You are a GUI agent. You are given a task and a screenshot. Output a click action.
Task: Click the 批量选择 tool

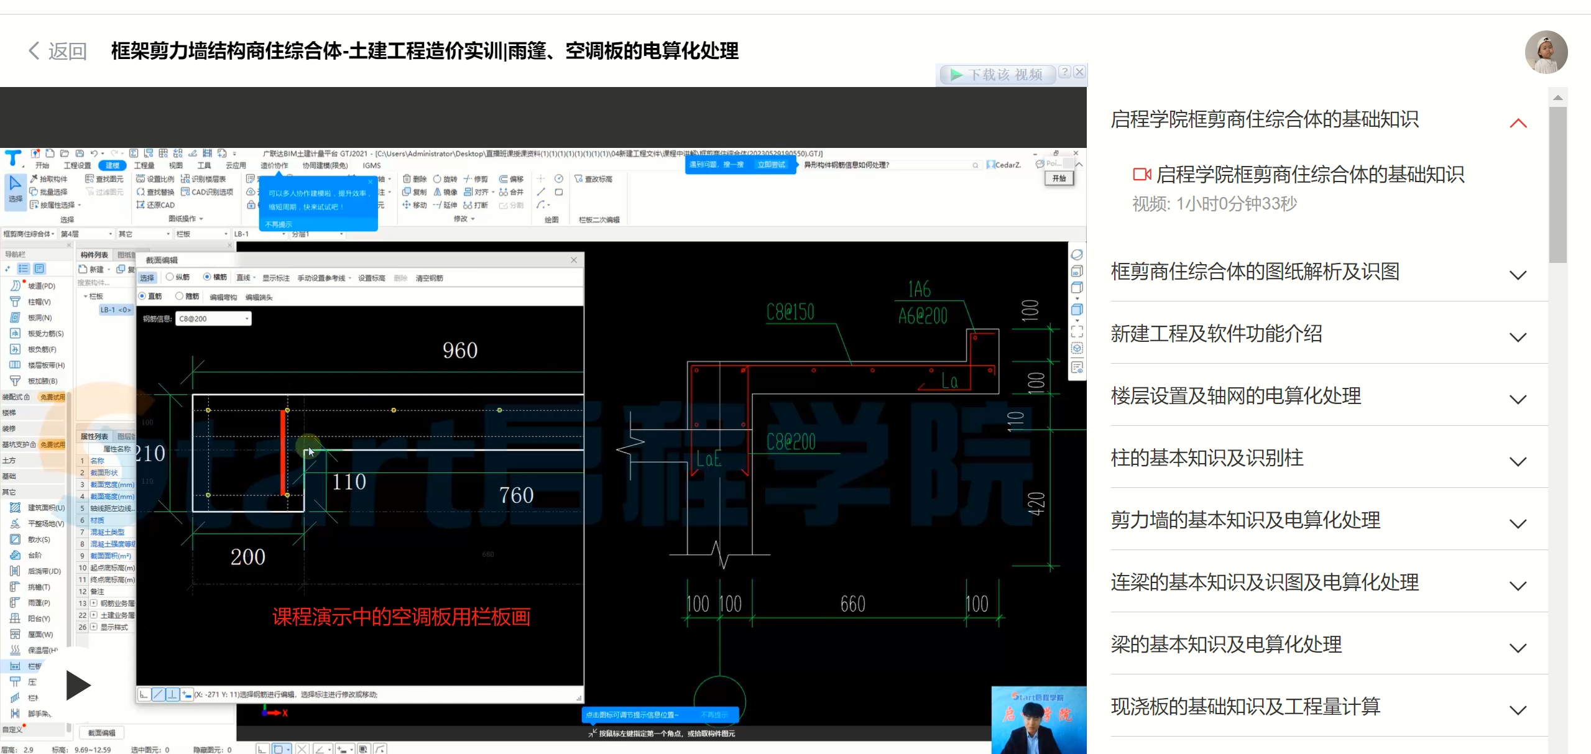click(x=48, y=192)
